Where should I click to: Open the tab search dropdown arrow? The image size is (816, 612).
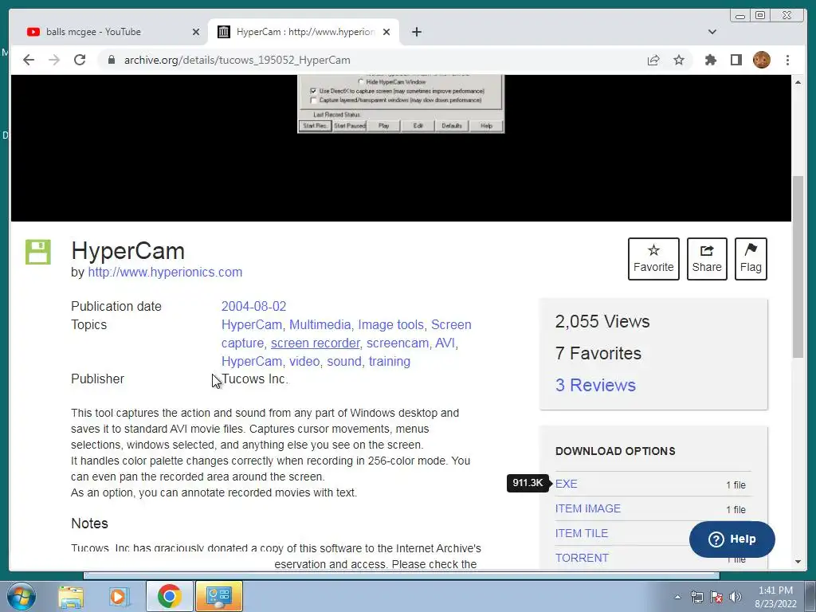[x=712, y=32]
